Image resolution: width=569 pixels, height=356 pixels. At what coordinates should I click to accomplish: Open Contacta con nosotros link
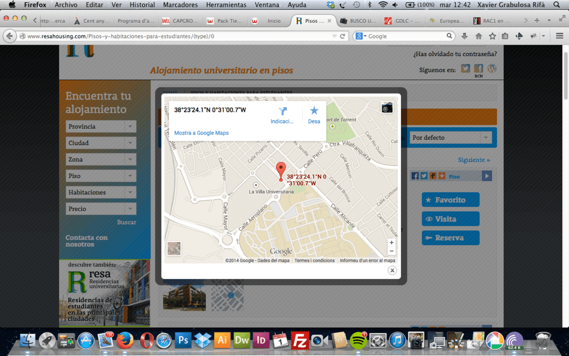pyautogui.click(x=86, y=241)
